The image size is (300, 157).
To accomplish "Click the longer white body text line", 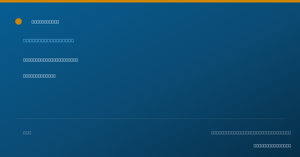I will [50, 60].
